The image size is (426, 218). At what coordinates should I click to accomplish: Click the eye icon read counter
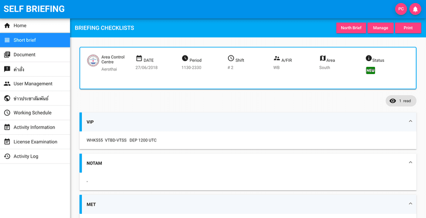pos(393,101)
